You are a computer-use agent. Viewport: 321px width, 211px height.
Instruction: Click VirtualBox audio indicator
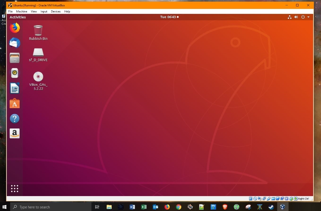260,199
